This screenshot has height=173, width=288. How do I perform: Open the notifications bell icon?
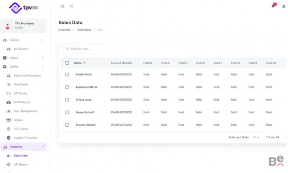(x=273, y=6)
